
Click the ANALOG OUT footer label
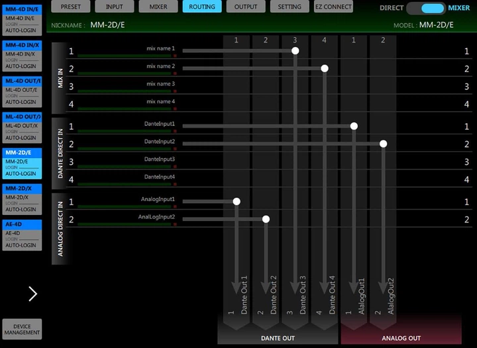[x=401, y=338]
